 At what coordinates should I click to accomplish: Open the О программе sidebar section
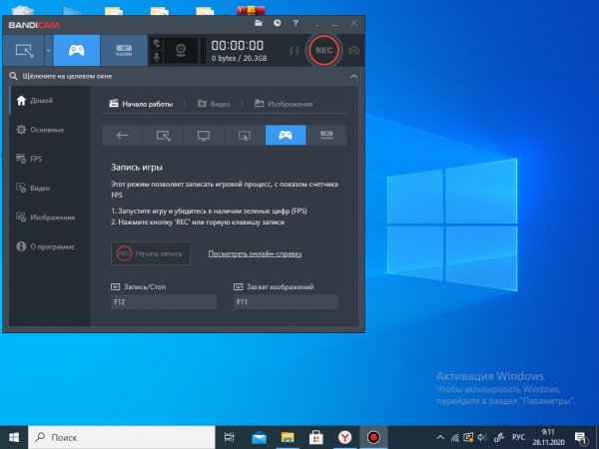click(50, 246)
